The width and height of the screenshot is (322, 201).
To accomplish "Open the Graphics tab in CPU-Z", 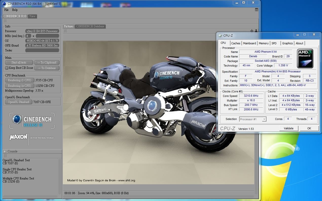I will [287, 43].
